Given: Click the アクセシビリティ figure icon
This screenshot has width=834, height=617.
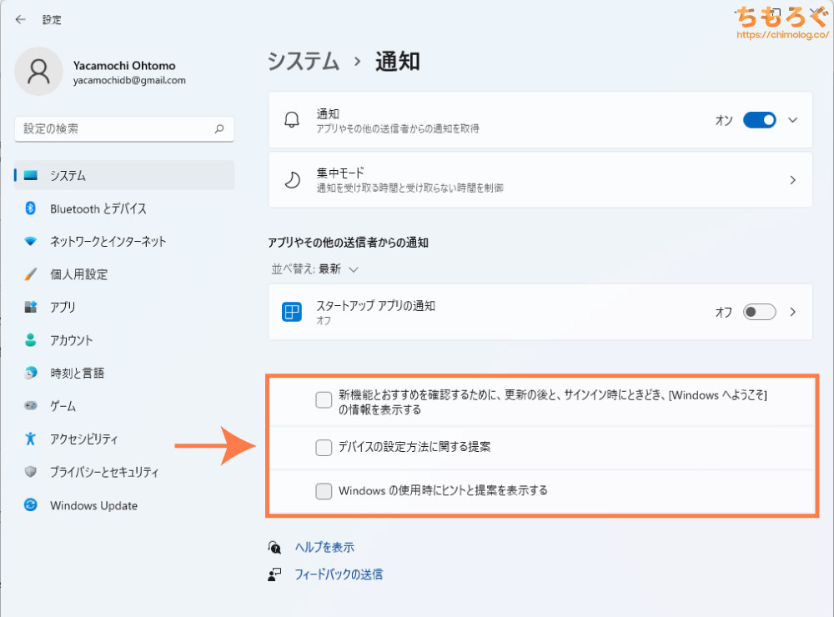Looking at the screenshot, I should (31, 439).
